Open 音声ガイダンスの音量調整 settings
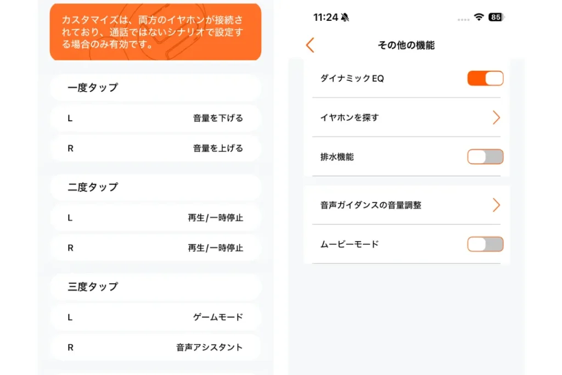Image resolution: width=562 pixels, height=375 pixels. pyautogui.click(x=406, y=205)
